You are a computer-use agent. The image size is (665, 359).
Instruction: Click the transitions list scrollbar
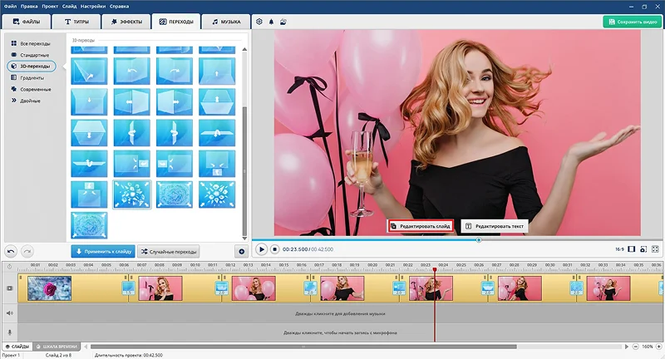(244, 170)
